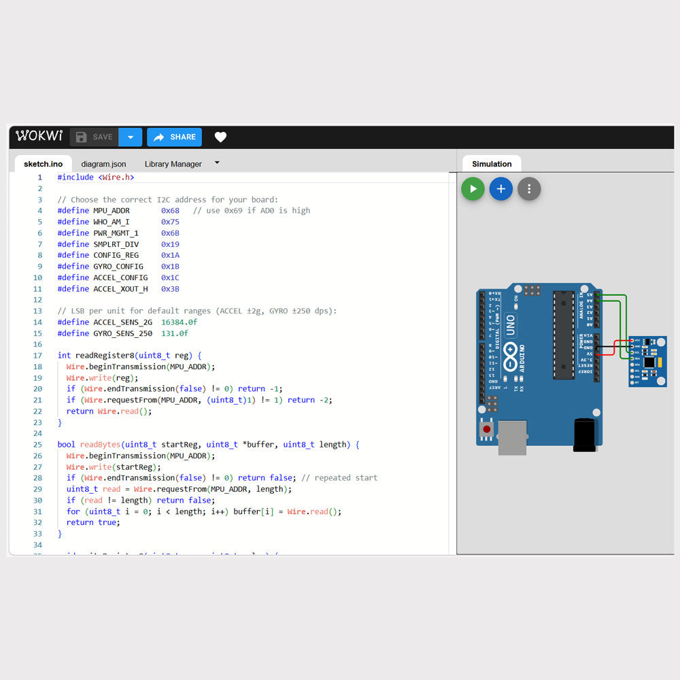Start the simulation with the green play button
The image size is (680, 680).
click(x=473, y=188)
